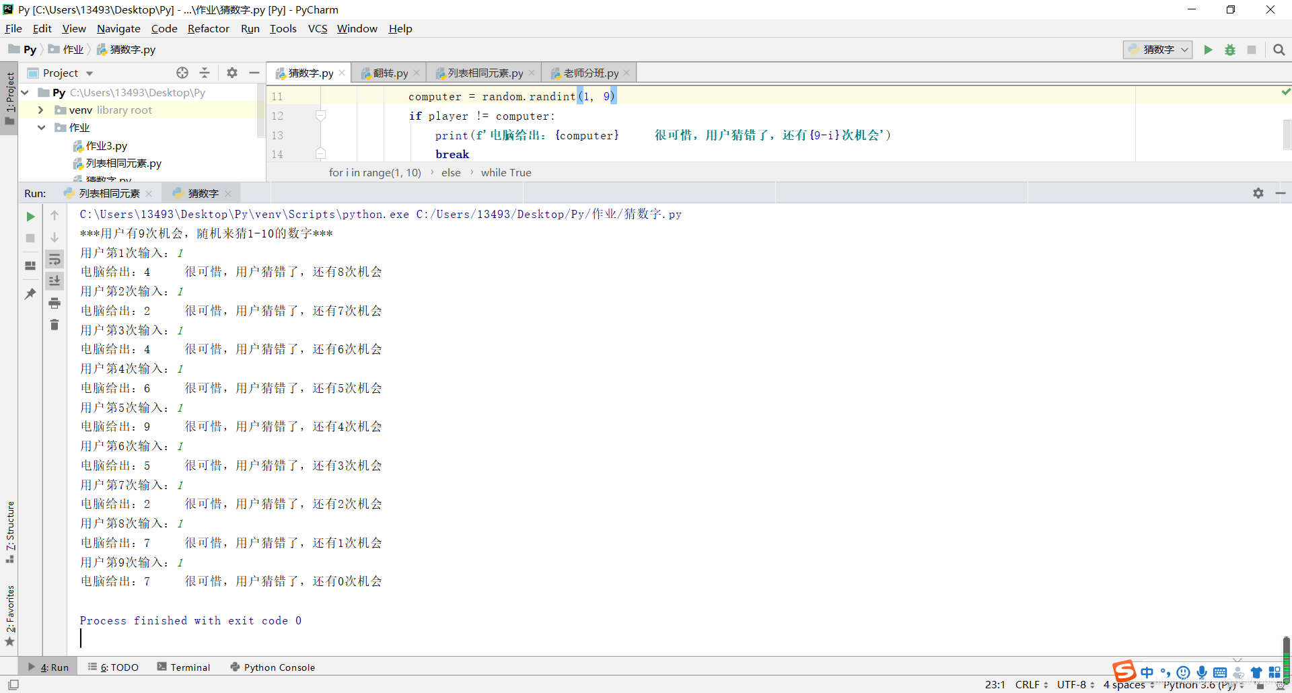Open the Python Console tool window
The height and width of the screenshot is (693, 1292).
tap(273, 667)
